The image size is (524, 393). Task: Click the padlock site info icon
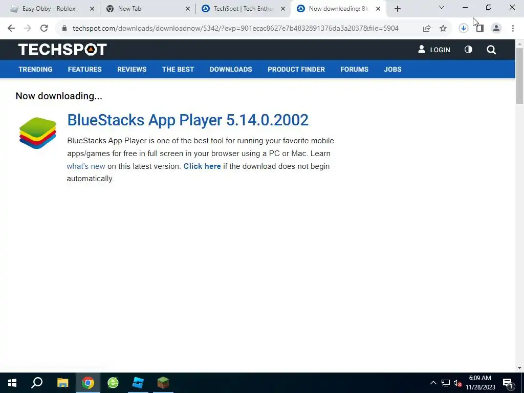tap(64, 29)
